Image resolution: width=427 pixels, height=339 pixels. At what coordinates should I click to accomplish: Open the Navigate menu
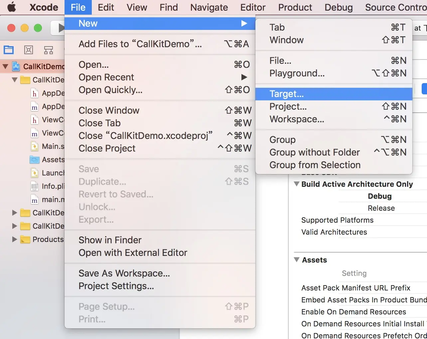[209, 7]
